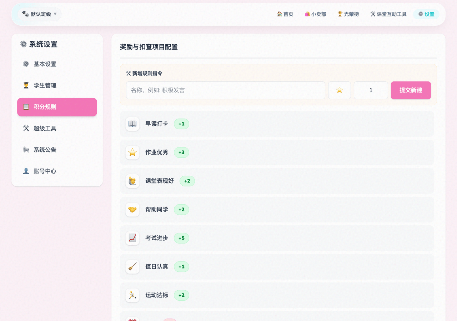Image resolution: width=457 pixels, height=321 pixels.
Task: Open 小卖部 from the top navigation
Action: tap(315, 14)
